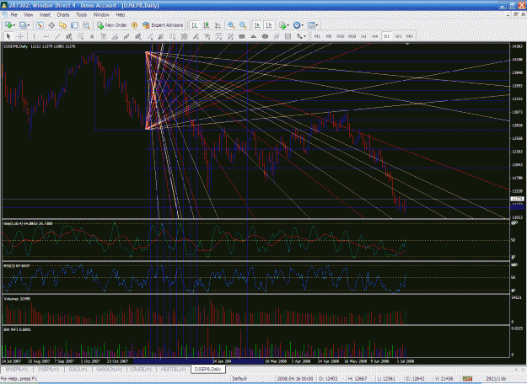Toggle the chart auto scroll button
Screen dimensions: 527x384
[x=257, y=25]
